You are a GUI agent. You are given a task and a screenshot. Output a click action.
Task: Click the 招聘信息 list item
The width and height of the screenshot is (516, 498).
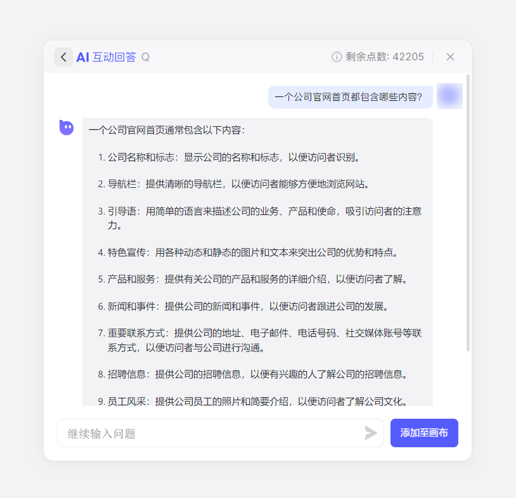coord(257,374)
